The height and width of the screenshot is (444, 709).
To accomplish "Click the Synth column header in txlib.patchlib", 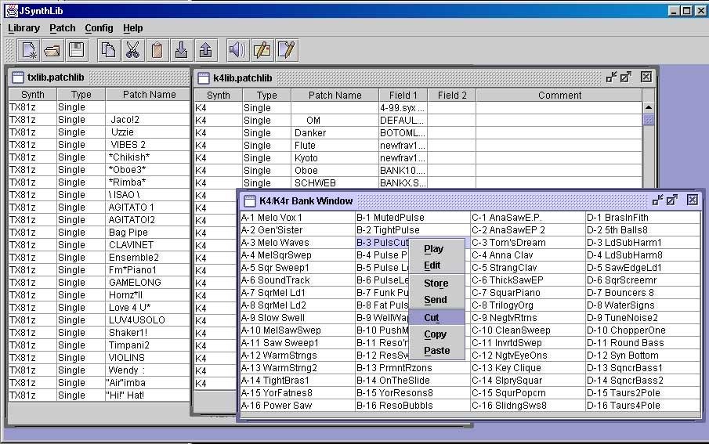I will (x=33, y=95).
